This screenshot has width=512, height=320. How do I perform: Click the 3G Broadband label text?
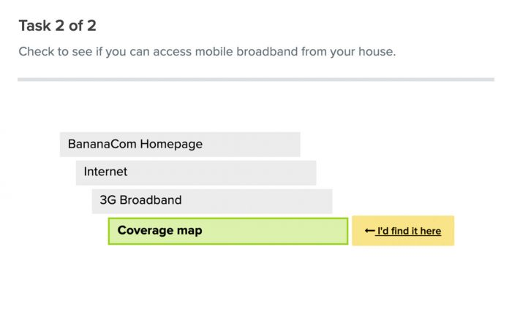pos(140,200)
